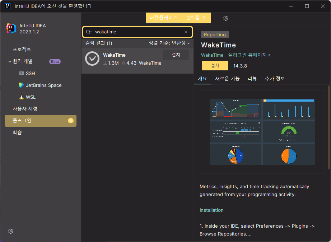Select WSL in the sidebar
Image resolution: width=331 pixels, height=242 pixels.
(31, 97)
